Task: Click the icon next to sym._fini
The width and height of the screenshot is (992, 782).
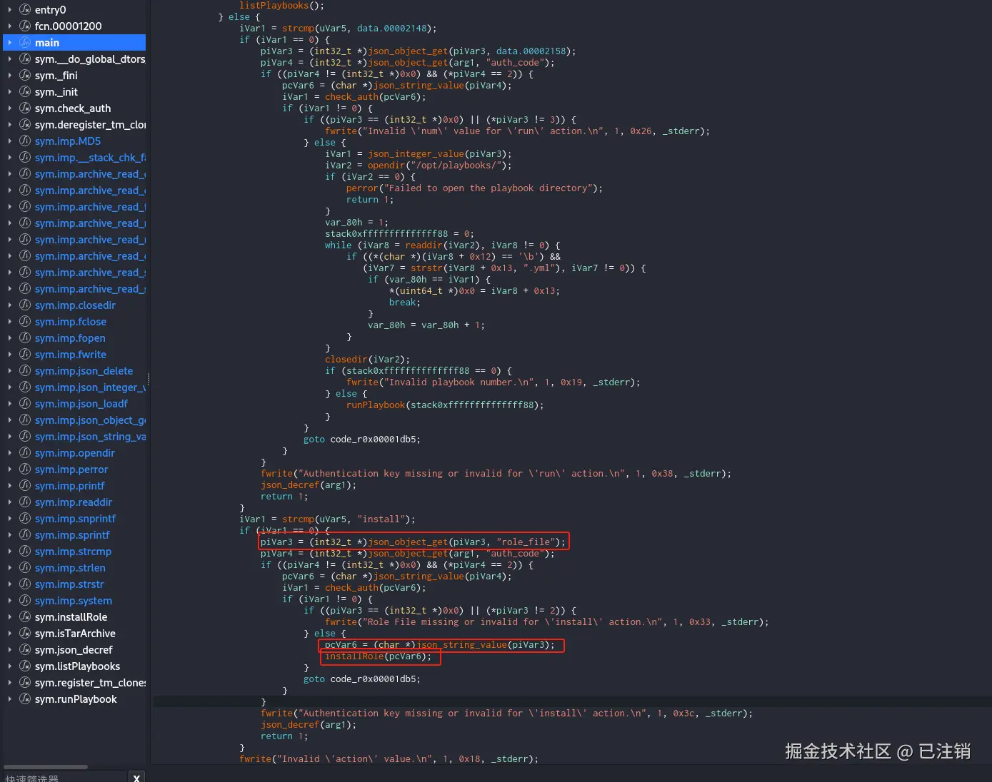Action: pyautogui.click(x=25, y=76)
